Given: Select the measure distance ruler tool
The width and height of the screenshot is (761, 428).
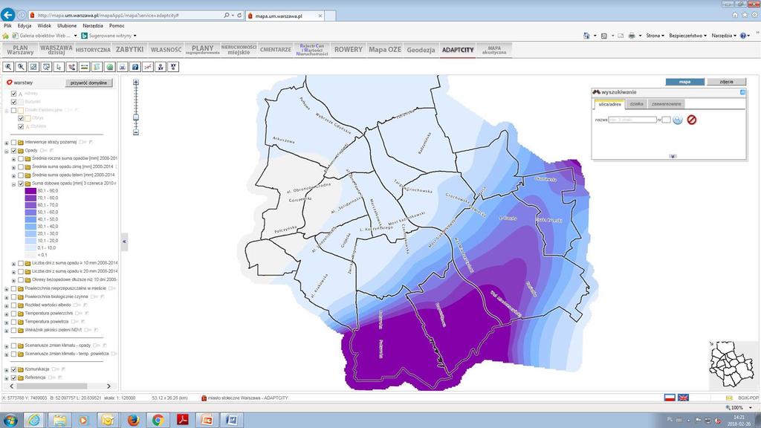Looking at the screenshot, I should pyautogui.click(x=85, y=67).
